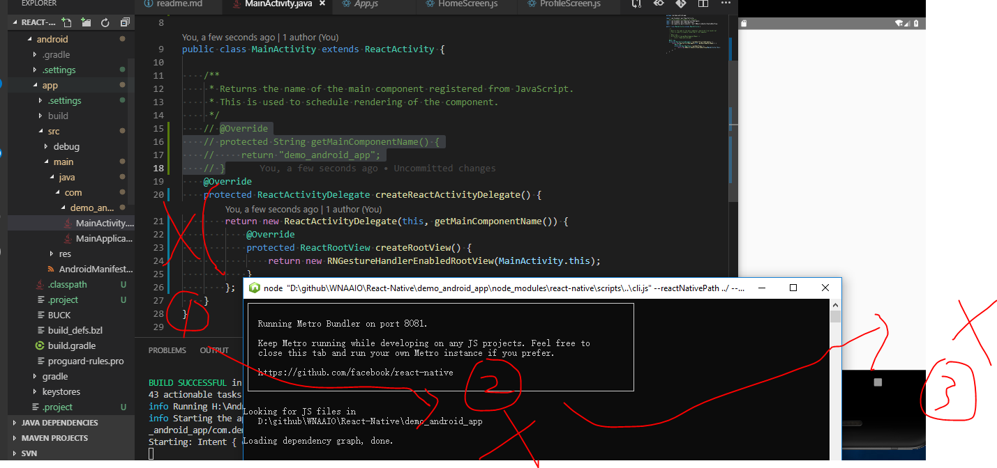Expand the .gradle folder
The image size is (997, 468).
35,54
